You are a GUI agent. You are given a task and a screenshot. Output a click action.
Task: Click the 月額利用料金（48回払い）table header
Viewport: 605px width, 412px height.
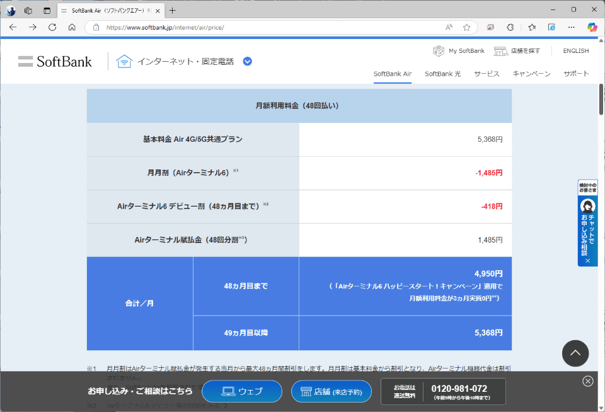299,106
